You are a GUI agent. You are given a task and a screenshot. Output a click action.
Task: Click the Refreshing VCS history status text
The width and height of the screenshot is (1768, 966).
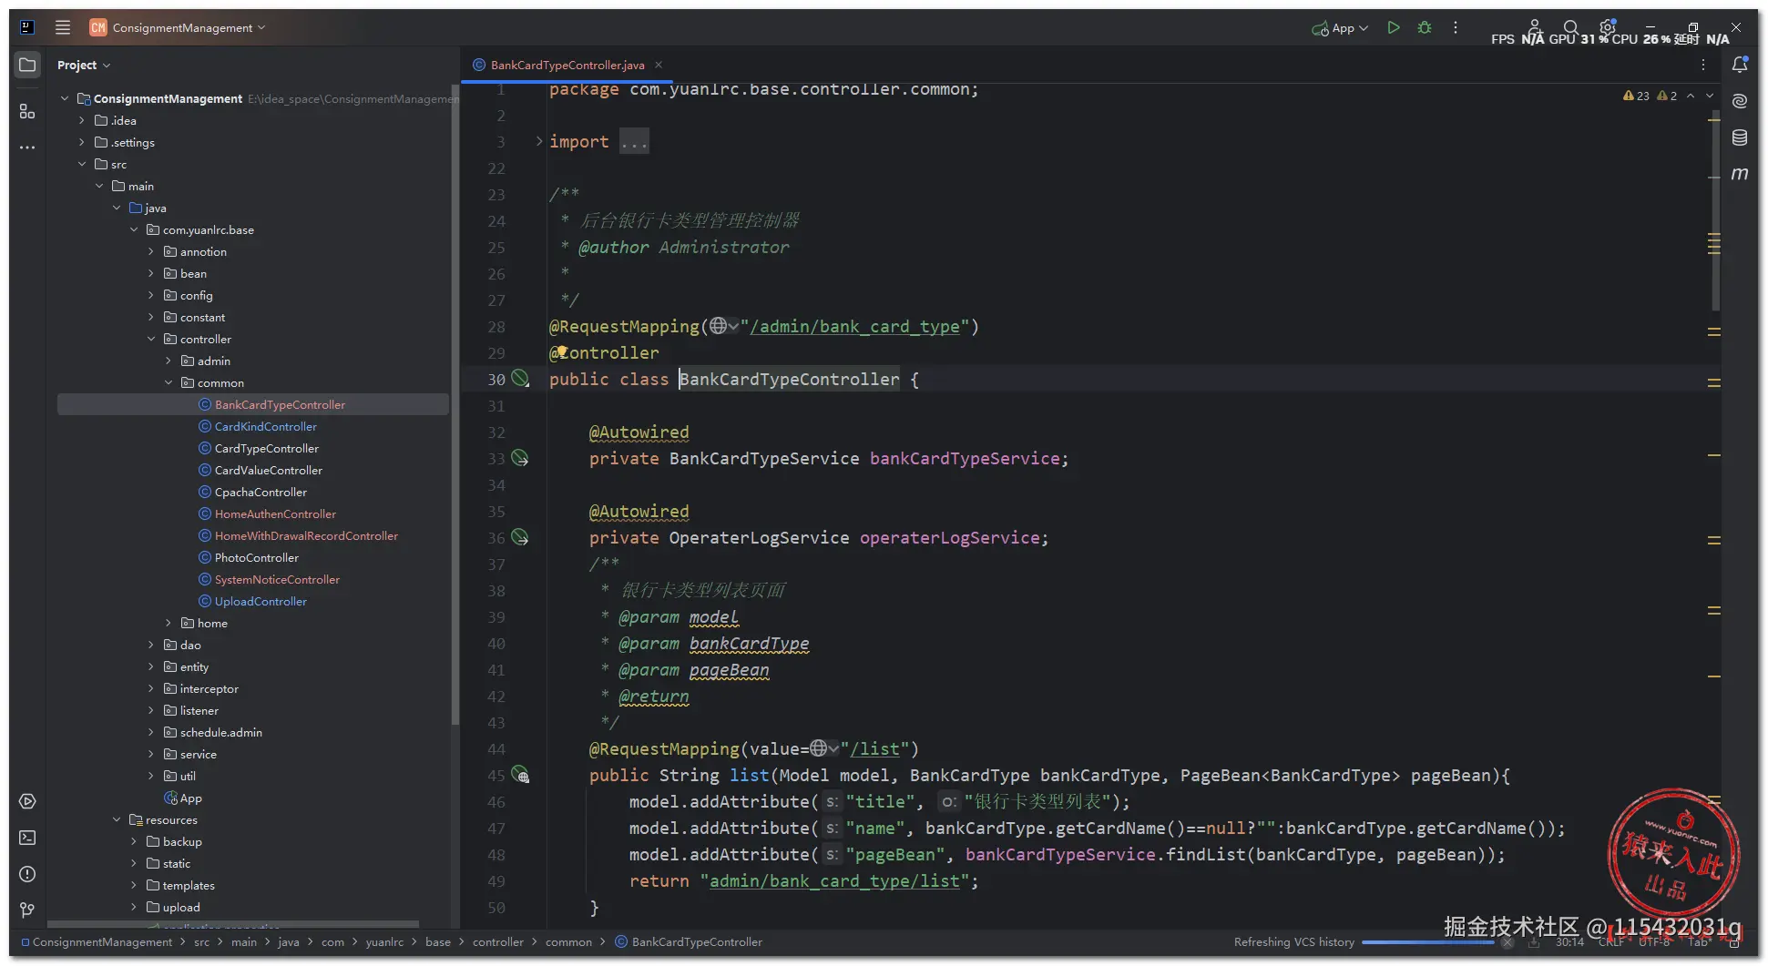1293,941
